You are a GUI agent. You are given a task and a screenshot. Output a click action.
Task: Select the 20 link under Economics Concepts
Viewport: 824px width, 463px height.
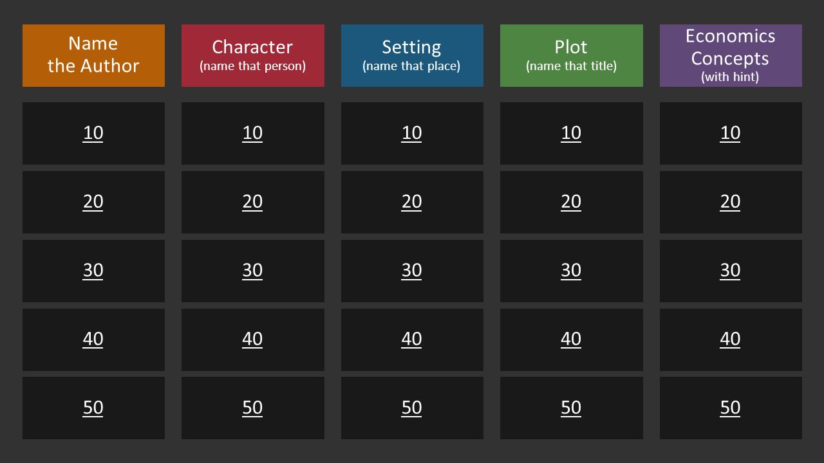tap(731, 202)
